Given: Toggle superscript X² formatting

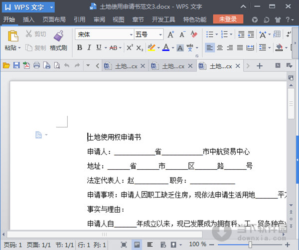Looking at the screenshot, I should coord(130,47).
